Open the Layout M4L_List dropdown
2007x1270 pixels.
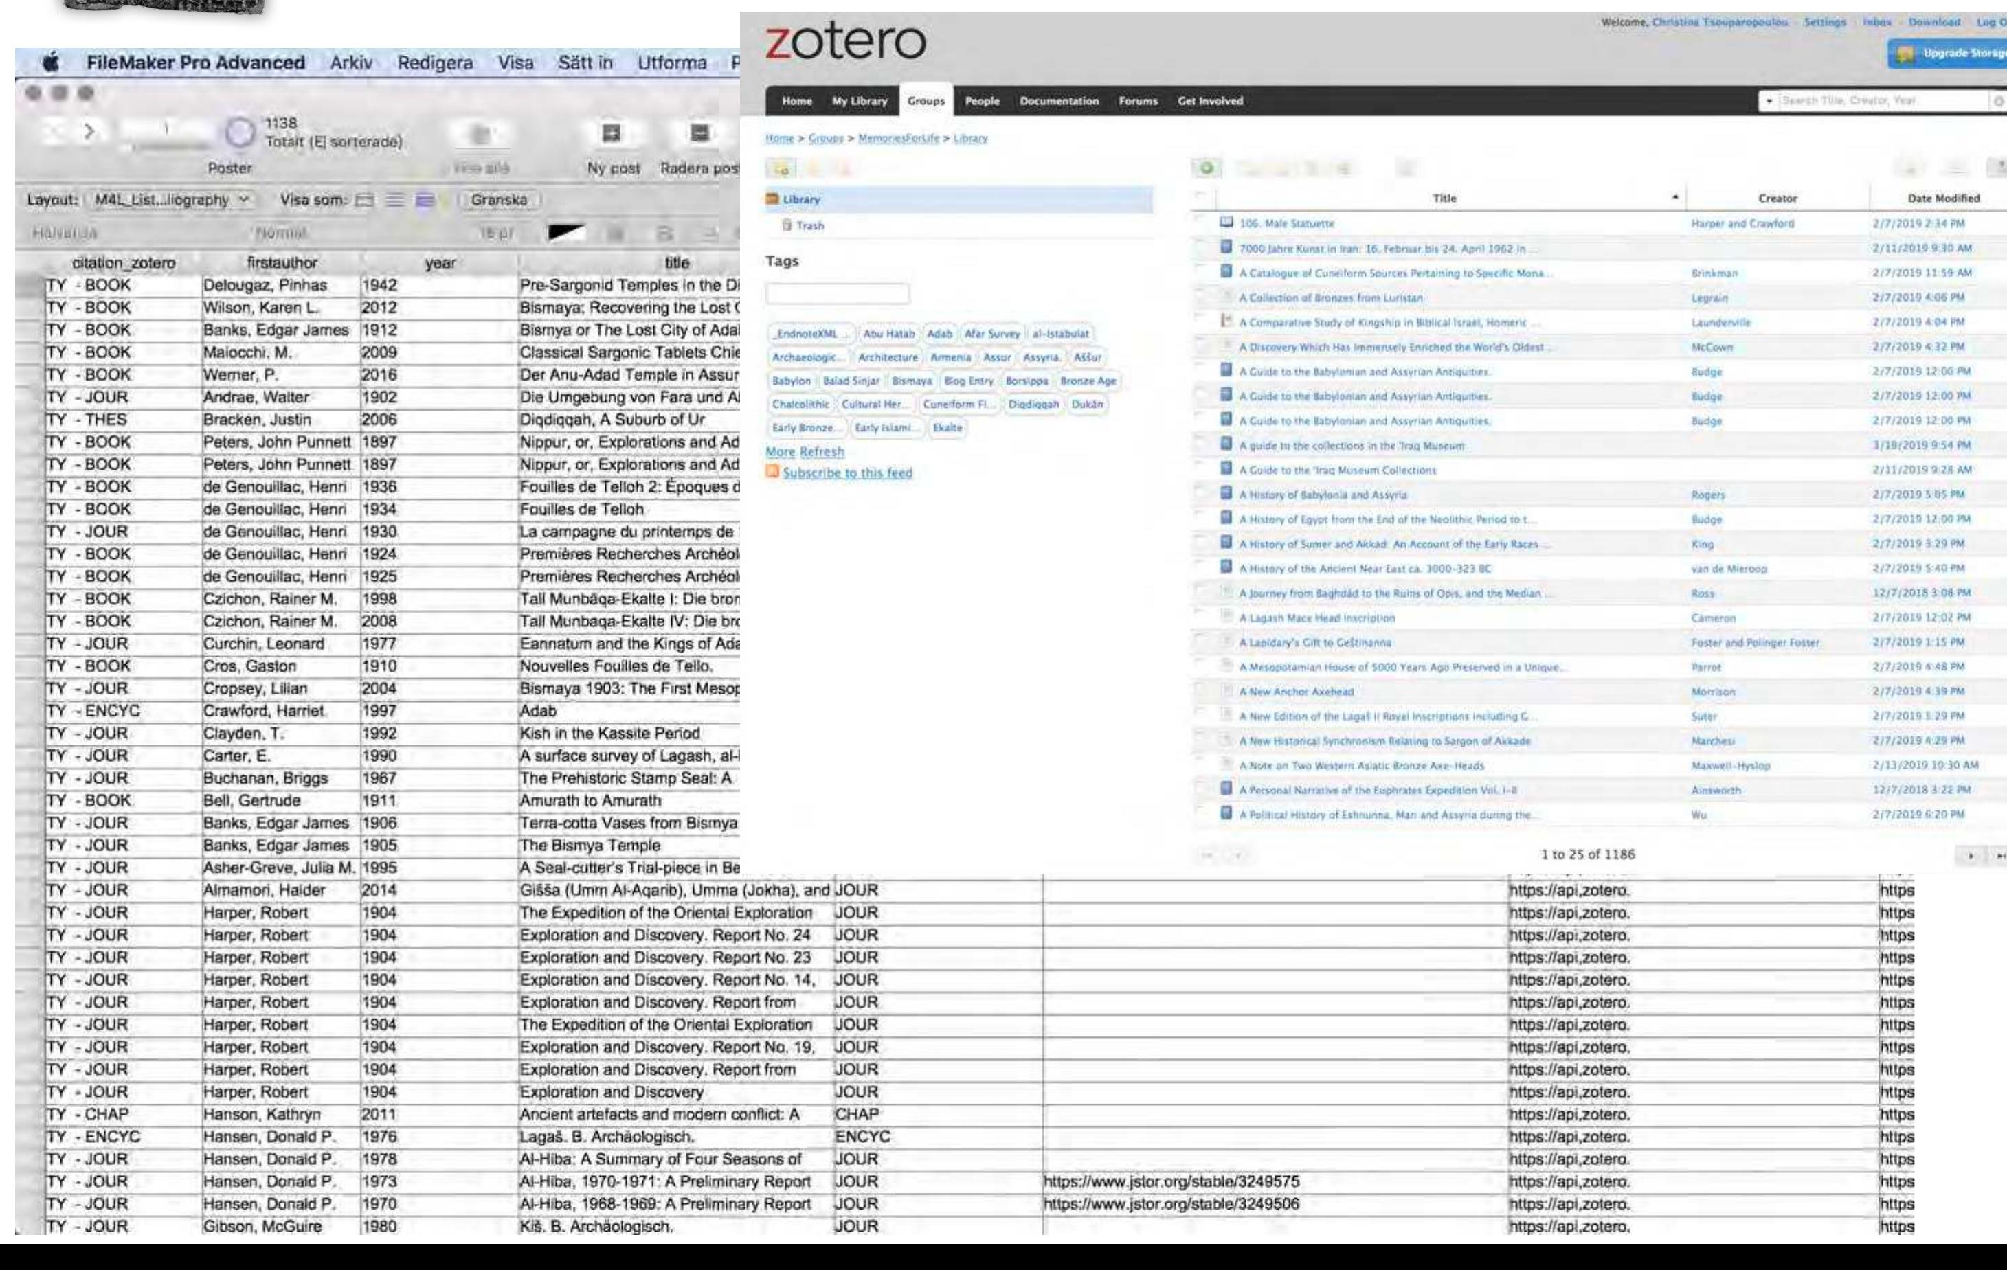[x=171, y=200]
